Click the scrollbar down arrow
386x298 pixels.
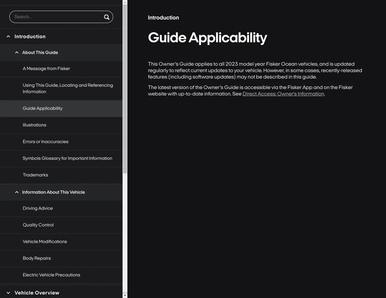point(125,295)
